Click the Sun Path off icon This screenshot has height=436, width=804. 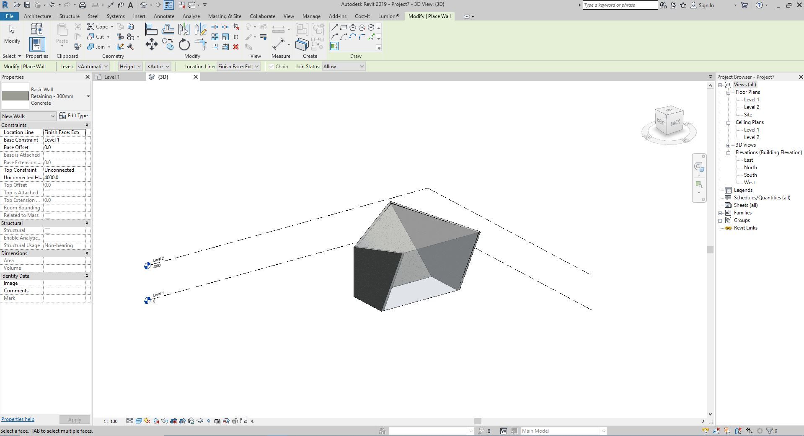147,421
